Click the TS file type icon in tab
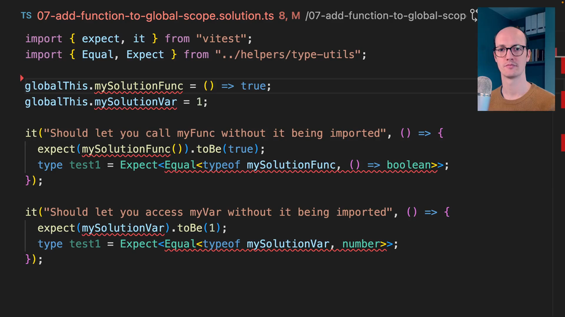 coord(26,16)
